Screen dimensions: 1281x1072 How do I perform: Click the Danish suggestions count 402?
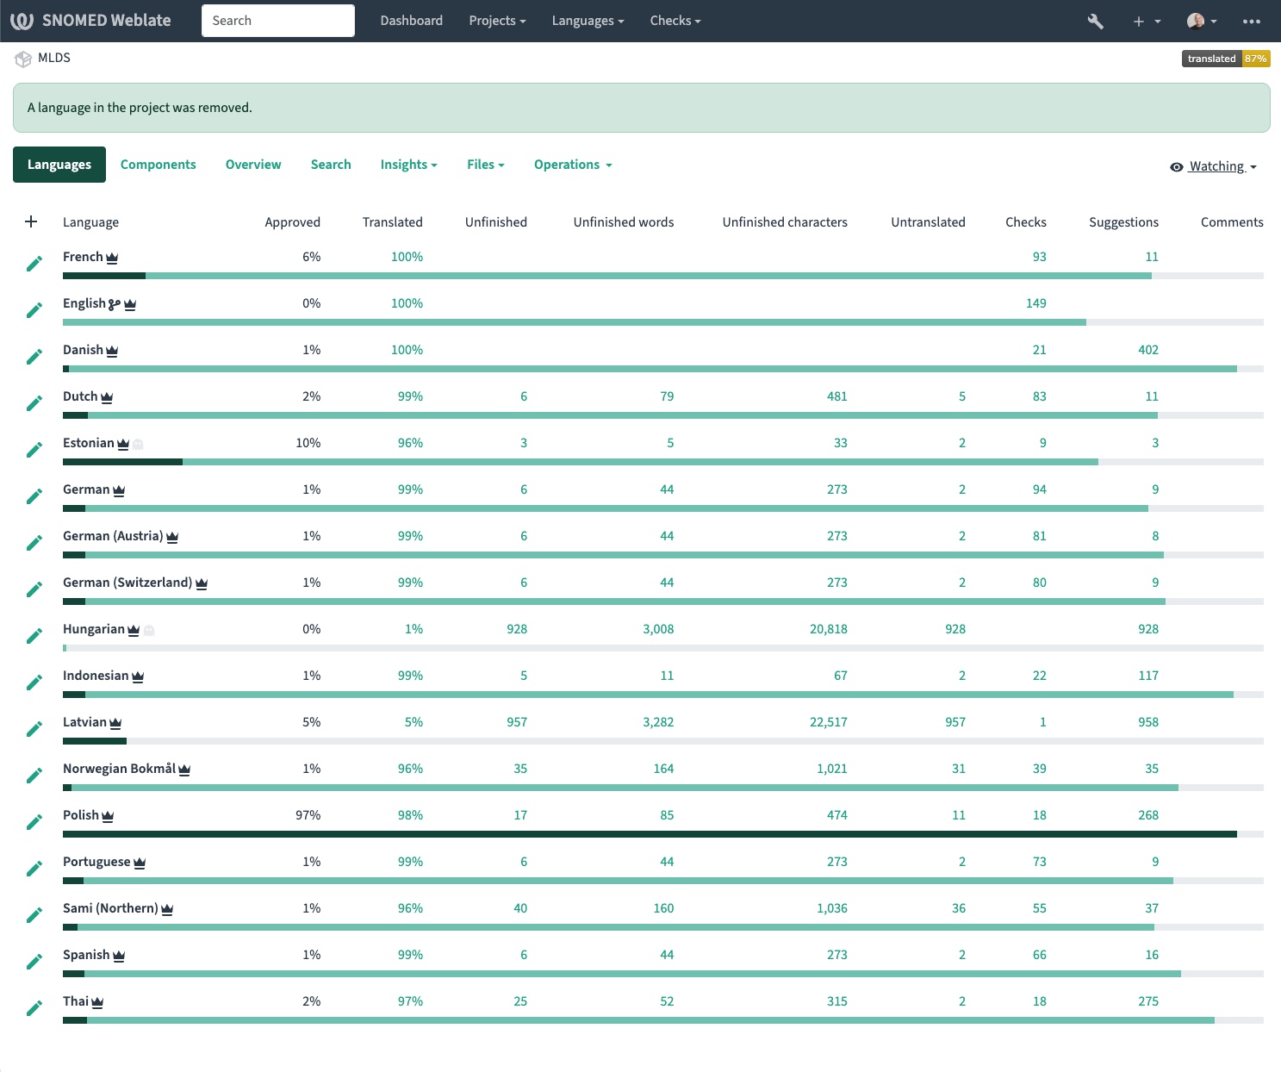[1147, 350]
